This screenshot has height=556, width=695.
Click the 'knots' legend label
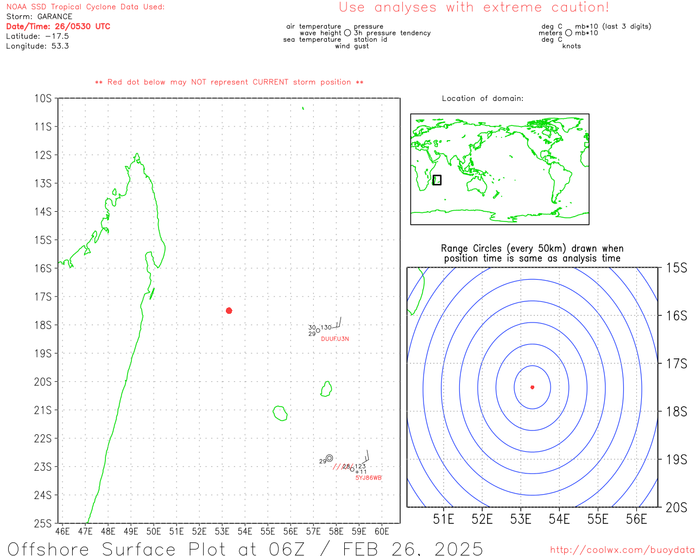point(572,46)
